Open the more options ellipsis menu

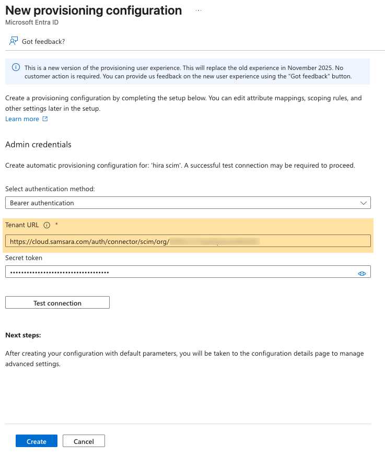(x=199, y=10)
